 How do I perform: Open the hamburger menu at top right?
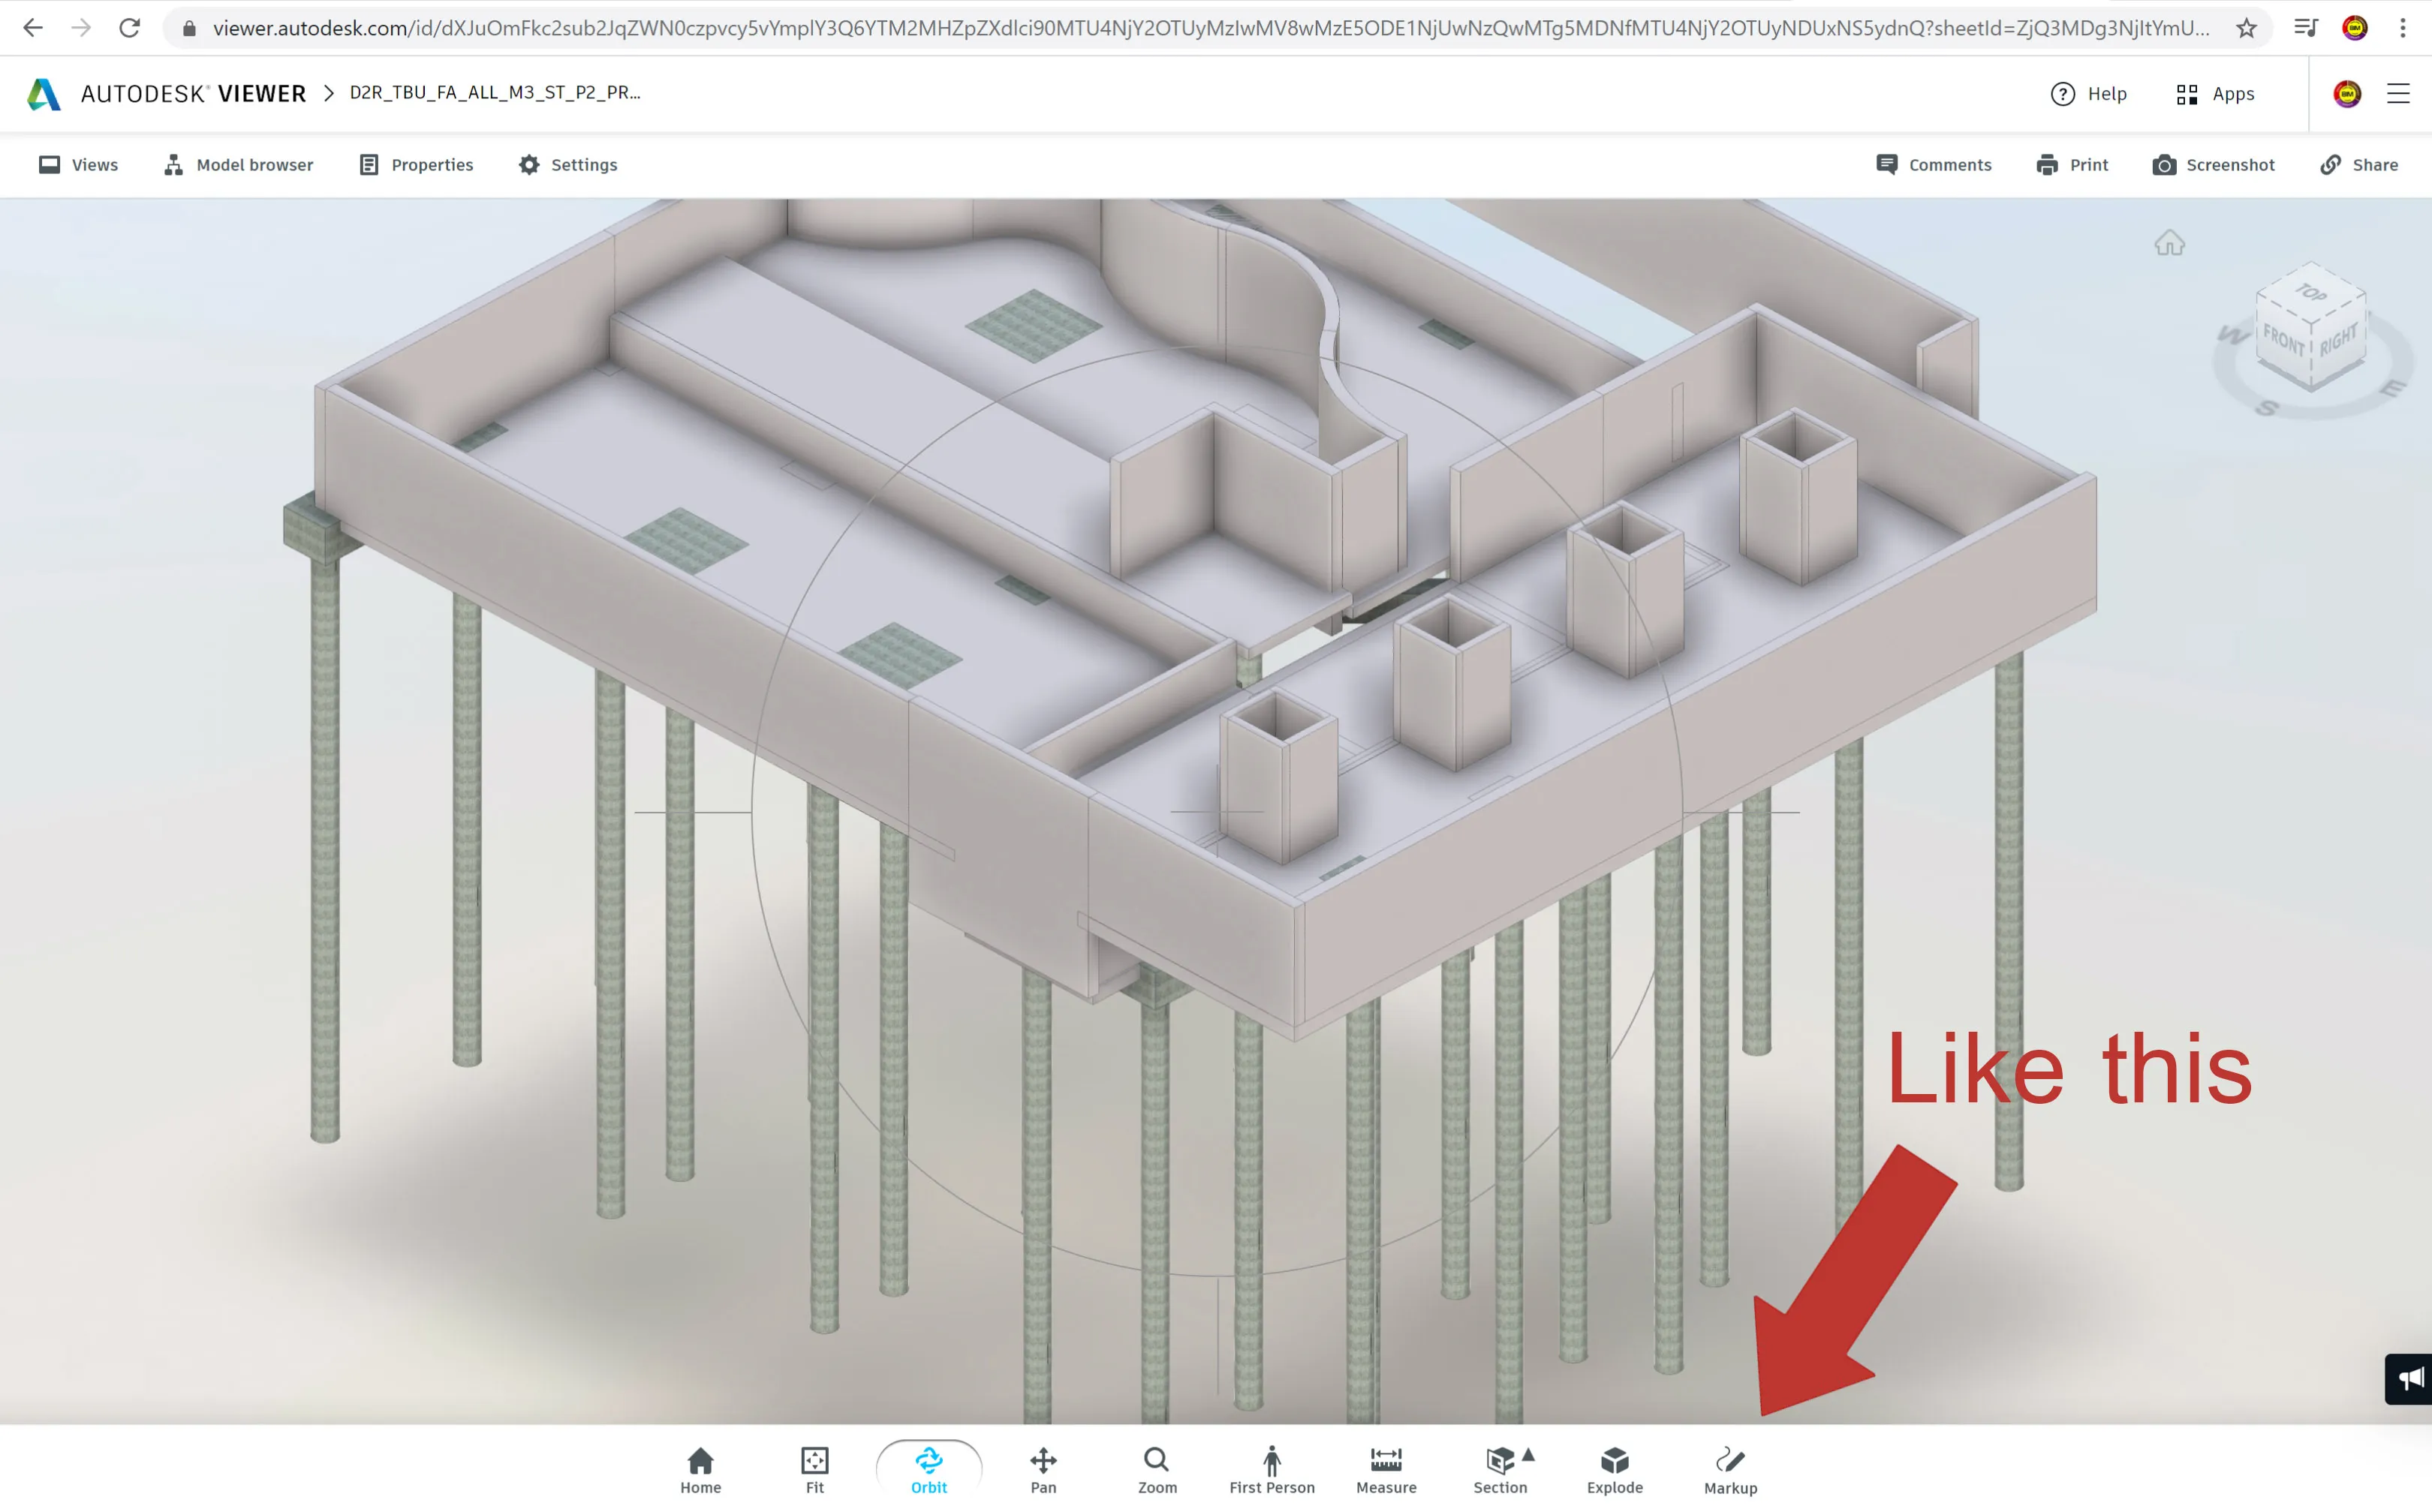pyautogui.click(x=2398, y=93)
